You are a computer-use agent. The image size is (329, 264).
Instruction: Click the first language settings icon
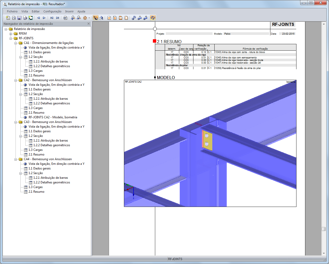(x=134, y=18)
